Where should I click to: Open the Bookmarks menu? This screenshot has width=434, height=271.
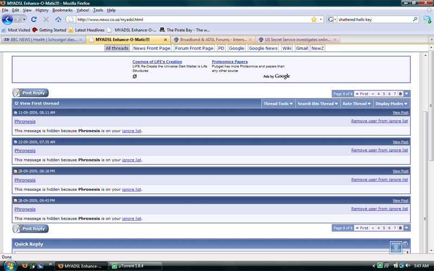[x=62, y=10]
